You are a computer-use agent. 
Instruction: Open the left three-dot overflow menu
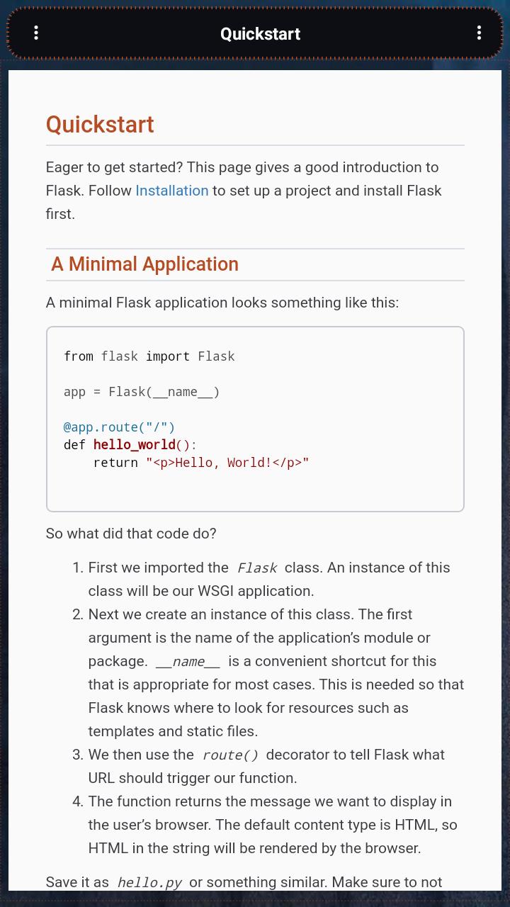click(x=36, y=32)
